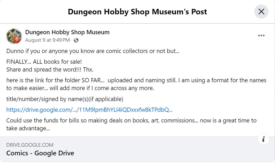Viewport: 275px width, 165px height.
Task: Click the Dungeon Hobby Shop Museum profile avatar
Action: 14,36
